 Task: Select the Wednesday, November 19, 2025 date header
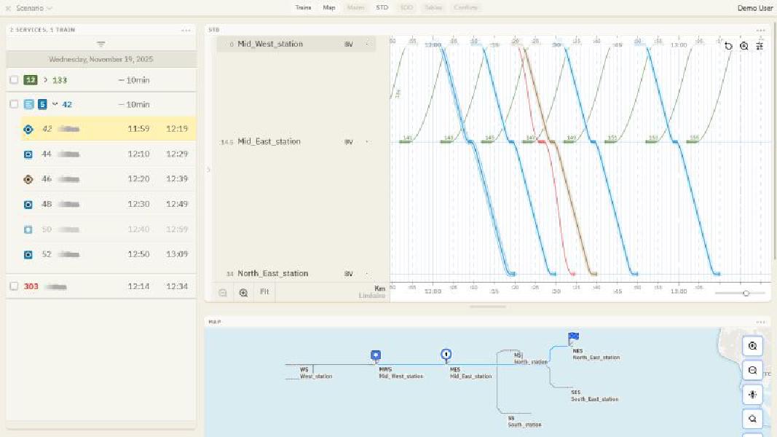(x=101, y=59)
